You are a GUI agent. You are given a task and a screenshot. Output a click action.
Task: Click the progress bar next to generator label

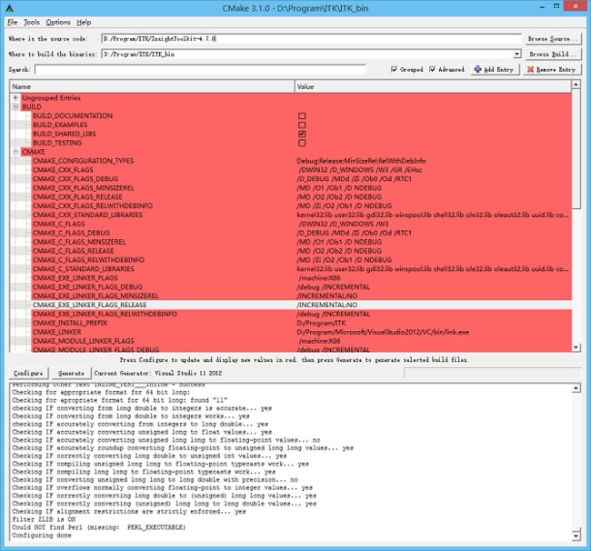(x=492, y=373)
